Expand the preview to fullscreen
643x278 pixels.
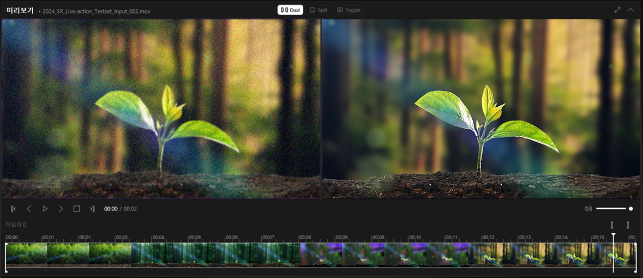[617, 10]
